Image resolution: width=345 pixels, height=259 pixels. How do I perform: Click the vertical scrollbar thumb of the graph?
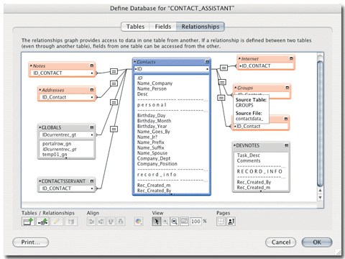tap(320, 124)
